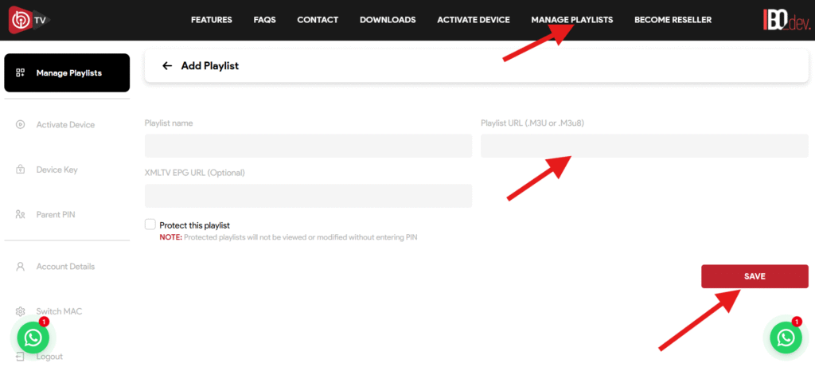Screen dimensions: 815x367
Task: Open the WhatsApp chat bubble at bottom right
Action: (x=786, y=338)
